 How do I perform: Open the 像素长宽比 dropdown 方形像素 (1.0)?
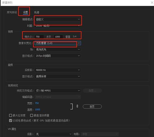(x=58, y=43)
